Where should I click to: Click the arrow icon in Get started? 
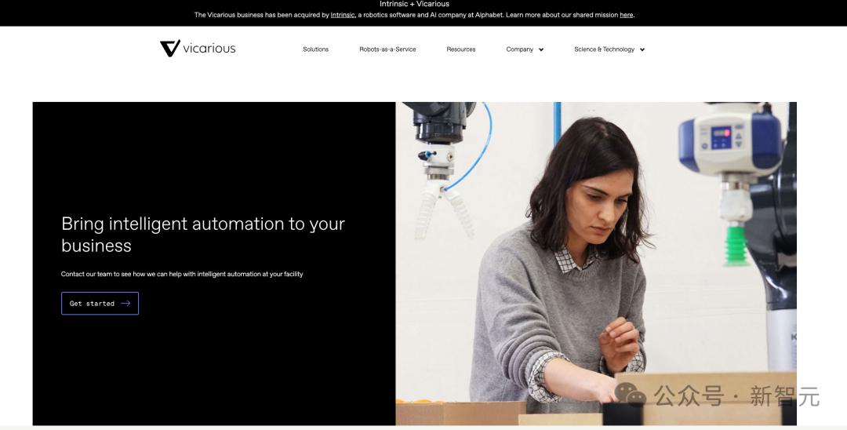[x=125, y=304]
